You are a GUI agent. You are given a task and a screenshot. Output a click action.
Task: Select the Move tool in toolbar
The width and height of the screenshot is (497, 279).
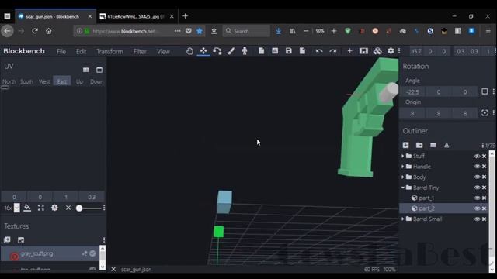(x=203, y=51)
